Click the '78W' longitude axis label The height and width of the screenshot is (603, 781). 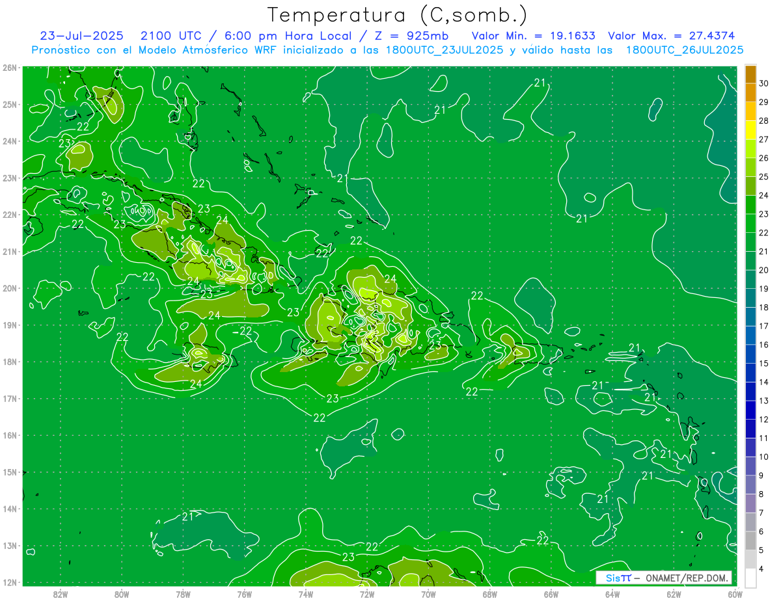click(x=183, y=594)
